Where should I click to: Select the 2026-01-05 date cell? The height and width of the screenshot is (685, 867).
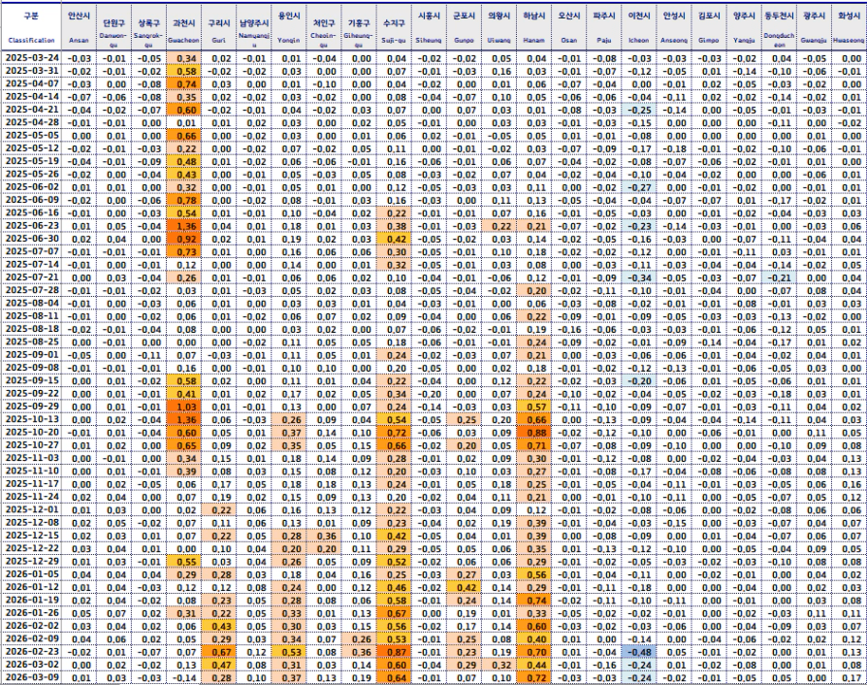[31, 574]
